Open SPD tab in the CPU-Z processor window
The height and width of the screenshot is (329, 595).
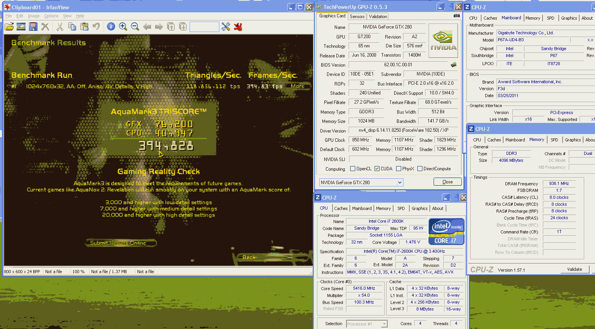point(401,208)
